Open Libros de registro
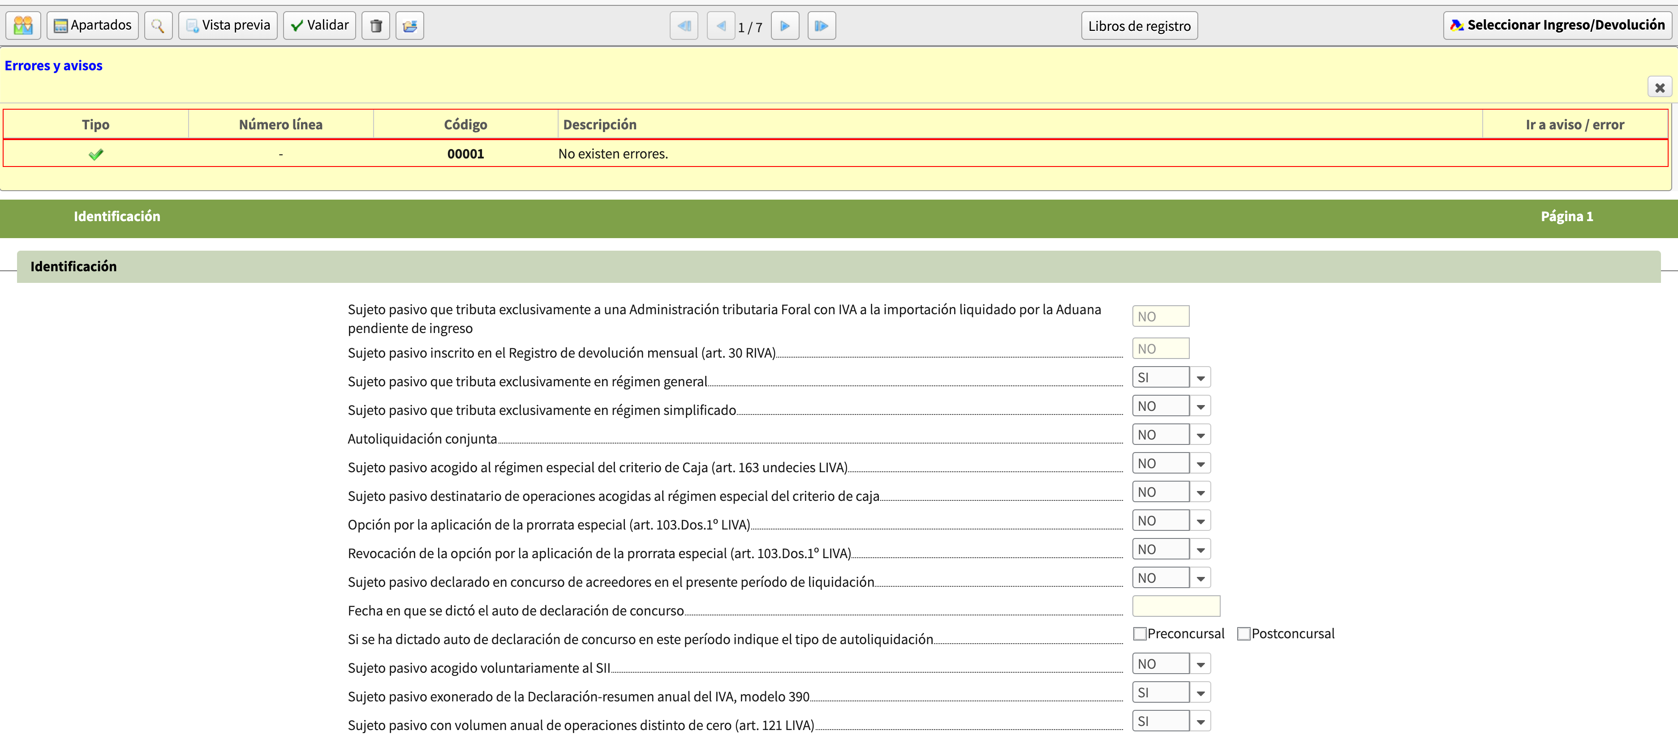 (1139, 26)
